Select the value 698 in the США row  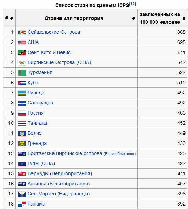pyautogui.click(x=181, y=42)
